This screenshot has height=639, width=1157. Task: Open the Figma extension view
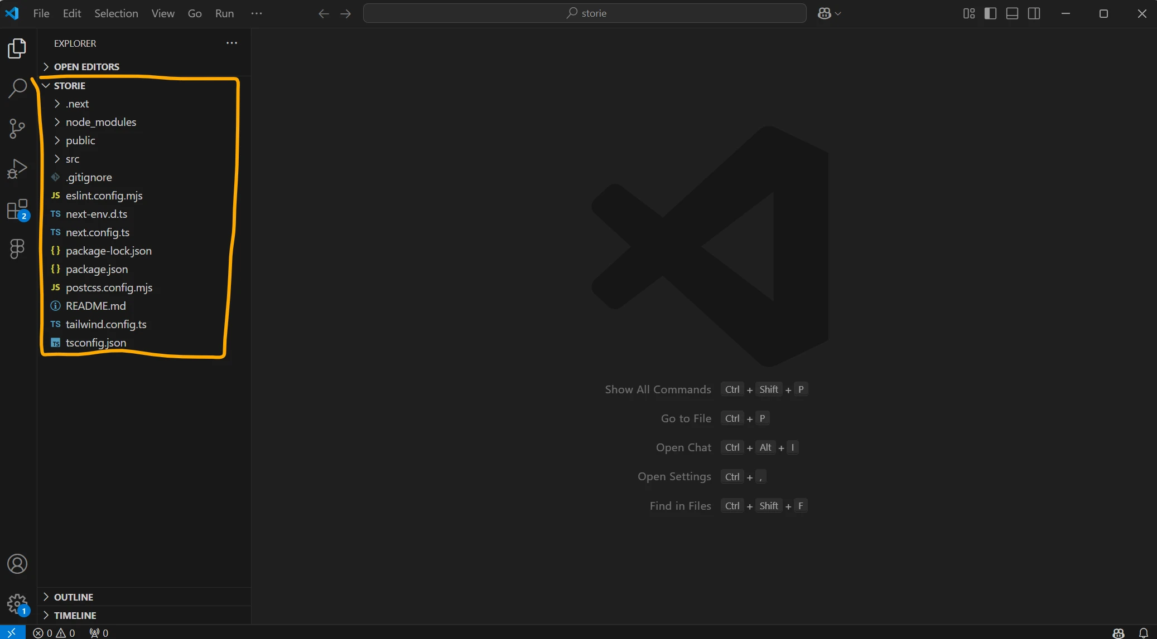coord(17,249)
